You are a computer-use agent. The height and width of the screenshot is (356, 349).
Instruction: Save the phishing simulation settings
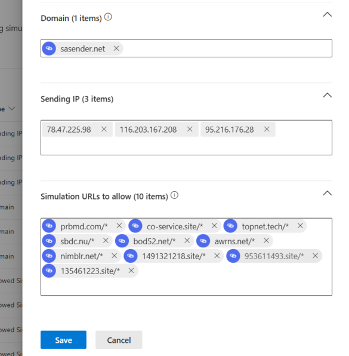(63, 340)
